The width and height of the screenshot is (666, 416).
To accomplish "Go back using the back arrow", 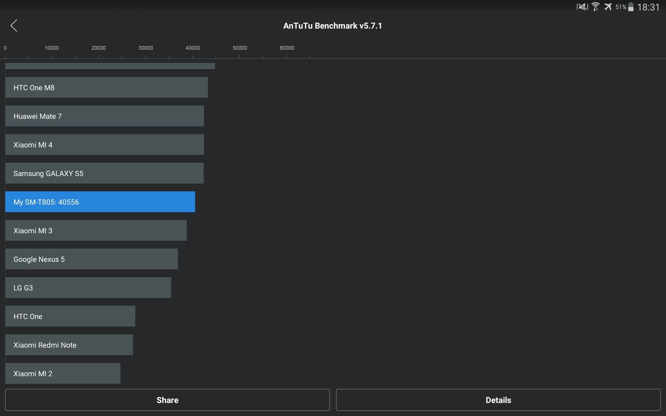I will 14,25.
